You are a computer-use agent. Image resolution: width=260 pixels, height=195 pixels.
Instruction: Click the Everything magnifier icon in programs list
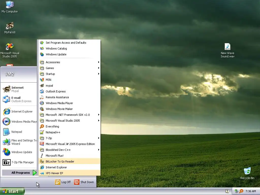tap(42, 126)
